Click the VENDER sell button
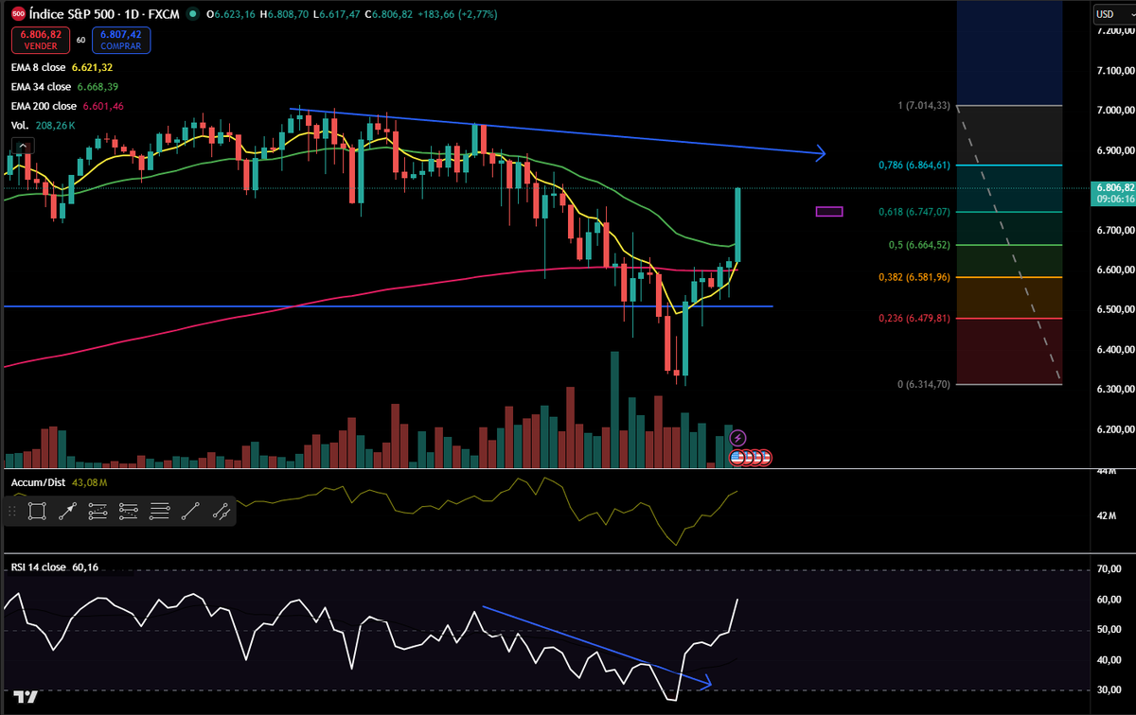This screenshot has width=1136, height=715. [x=40, y=41]
